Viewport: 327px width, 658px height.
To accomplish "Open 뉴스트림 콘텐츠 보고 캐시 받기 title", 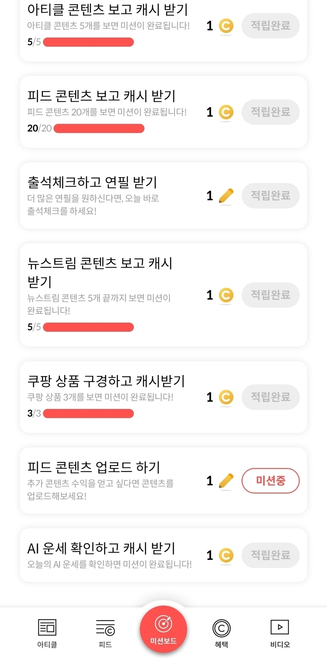I will (100, 271).
